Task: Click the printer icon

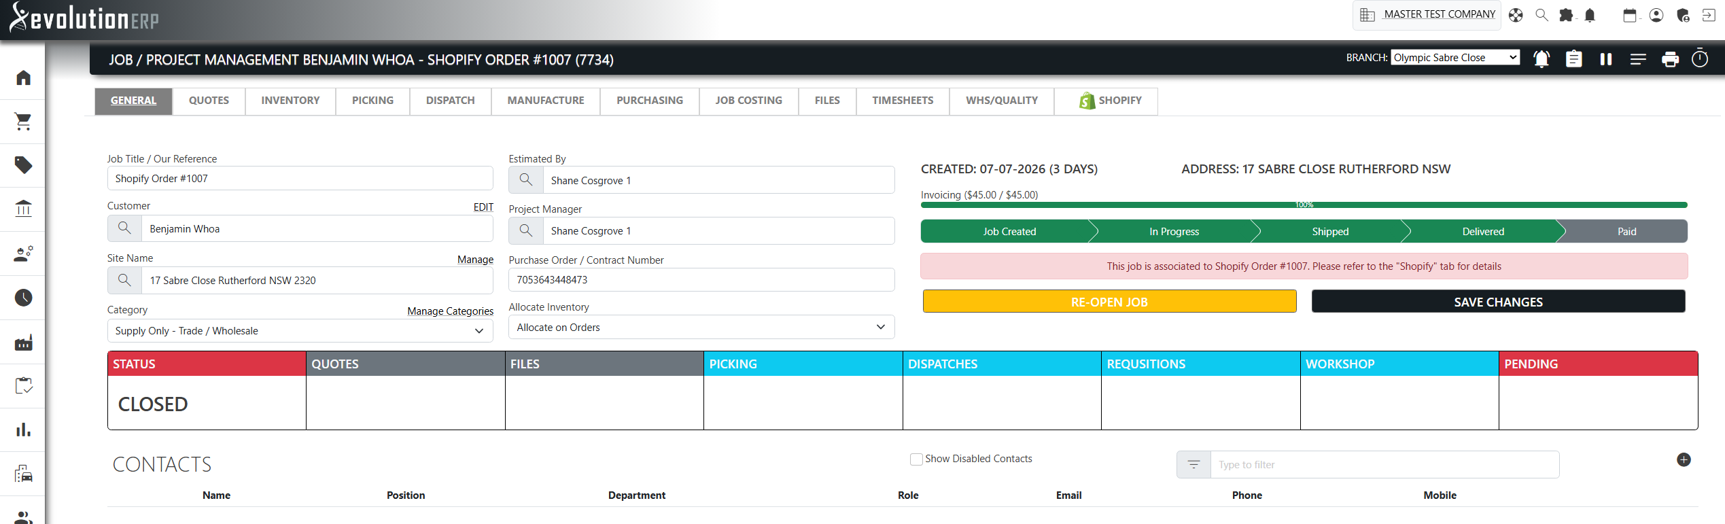Action: [1670, 59]
